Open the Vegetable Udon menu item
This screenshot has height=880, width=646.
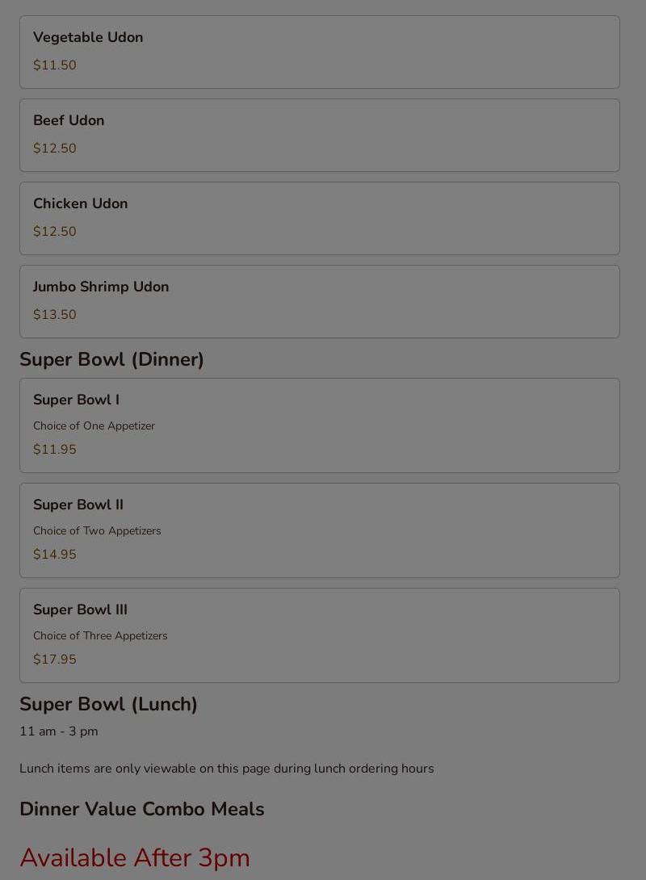coord(88,38)
